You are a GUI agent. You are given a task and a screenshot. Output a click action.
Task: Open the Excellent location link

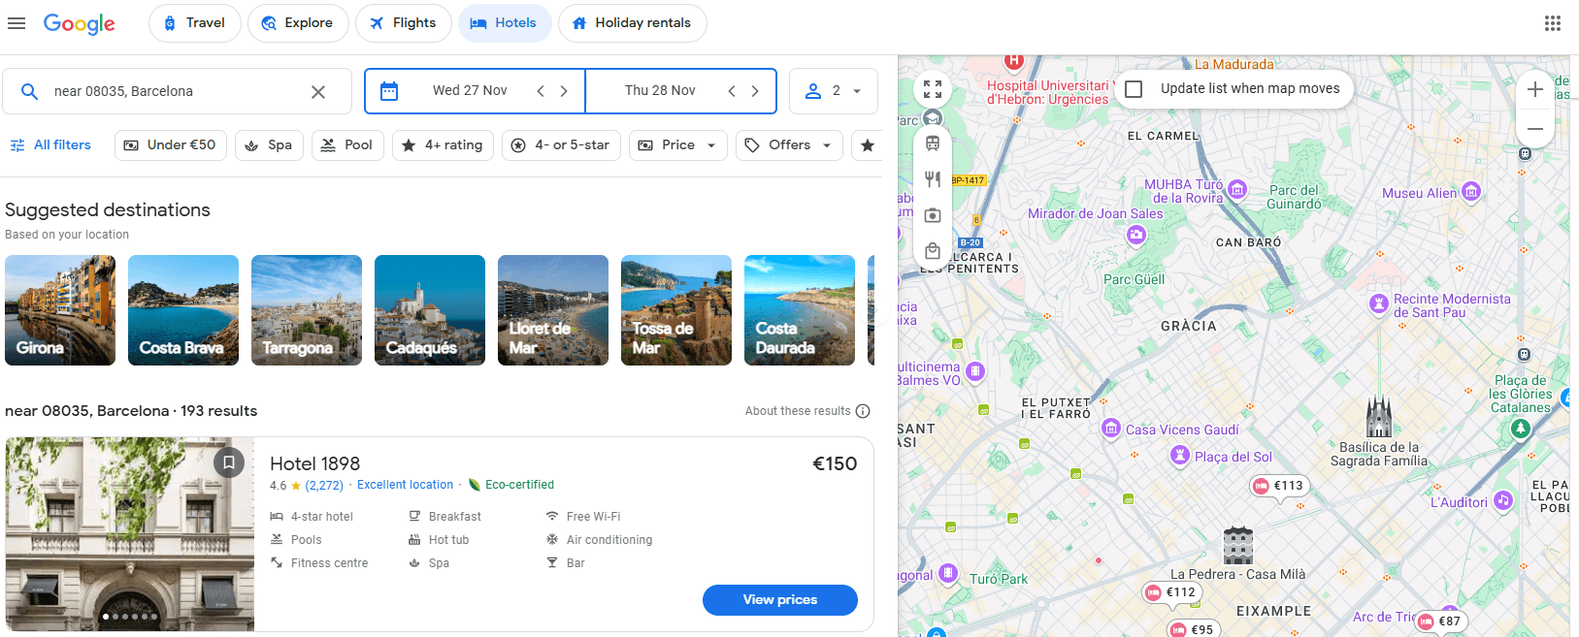(x=405, y=486)
